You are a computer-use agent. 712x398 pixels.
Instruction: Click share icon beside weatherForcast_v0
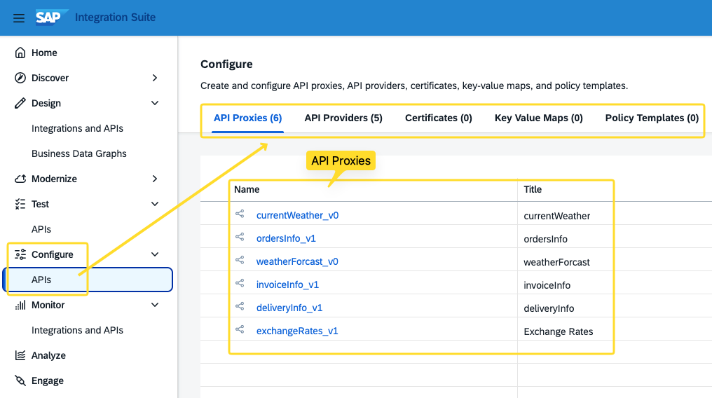pyautogui.click(x=240, y=260)
